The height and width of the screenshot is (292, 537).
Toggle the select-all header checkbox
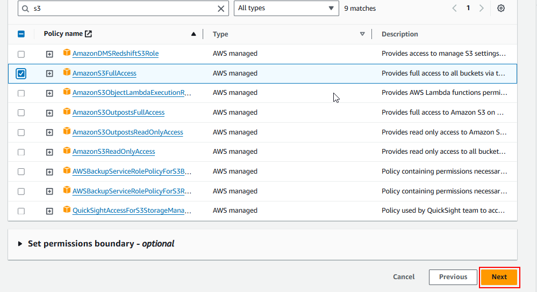(21, 34)
